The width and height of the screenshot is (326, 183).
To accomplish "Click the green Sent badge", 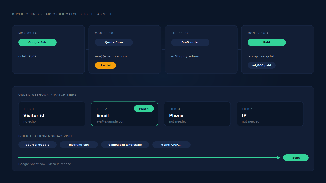I will point(296,158).
